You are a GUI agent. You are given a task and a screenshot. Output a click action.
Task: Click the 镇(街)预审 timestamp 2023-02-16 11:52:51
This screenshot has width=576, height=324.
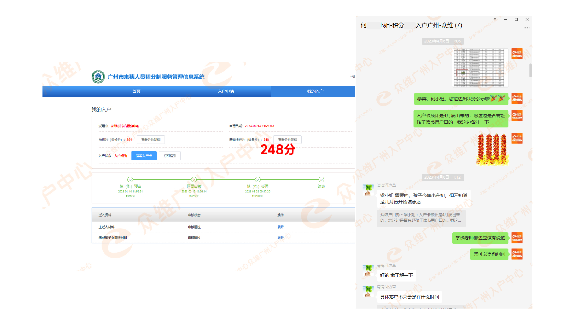tap(130, 191)
